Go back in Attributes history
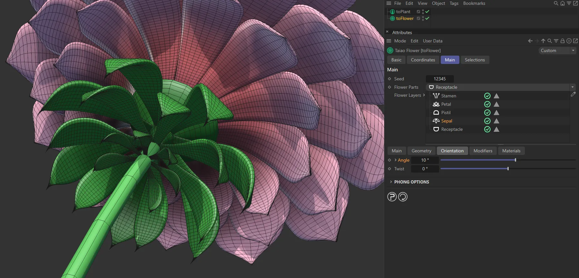Screen dimensions: 579x278 [530, 41]
